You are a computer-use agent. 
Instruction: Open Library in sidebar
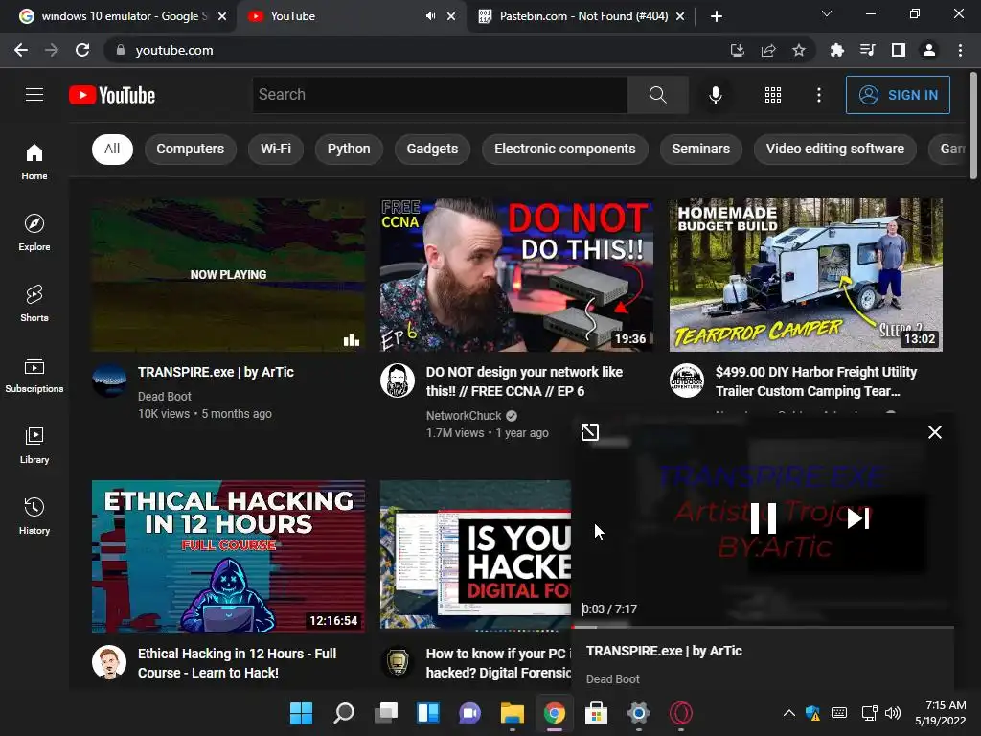click(x=34, y=445)
